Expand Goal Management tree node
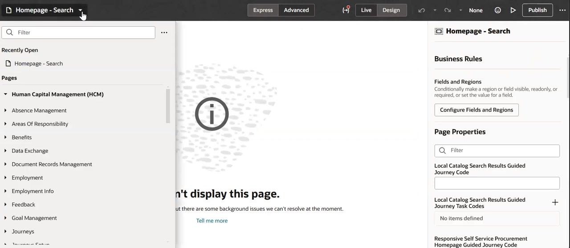Screen dimensions: 570x248 click(5, 218)
